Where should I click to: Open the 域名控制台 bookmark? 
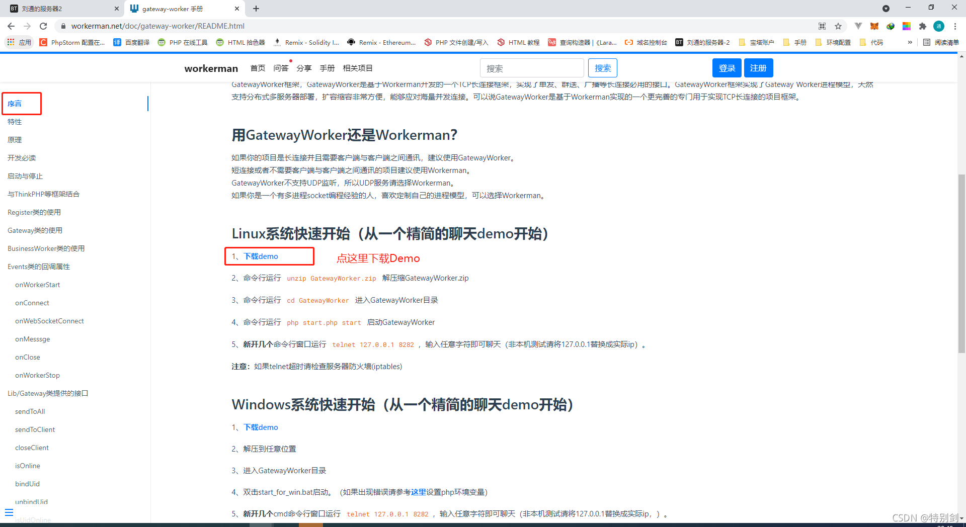pos(646,42)
